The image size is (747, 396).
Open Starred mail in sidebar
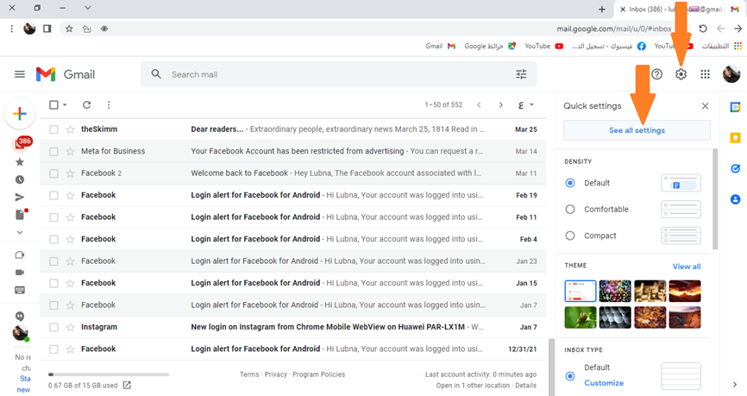coord(20,162)
